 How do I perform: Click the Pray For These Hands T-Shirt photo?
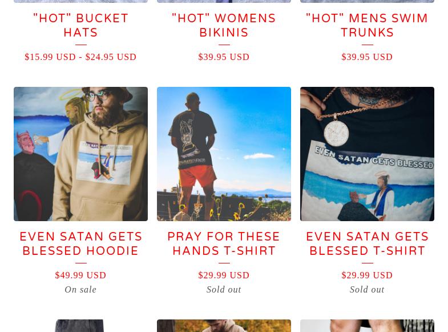pyautogui.click(x=224, y=154)
